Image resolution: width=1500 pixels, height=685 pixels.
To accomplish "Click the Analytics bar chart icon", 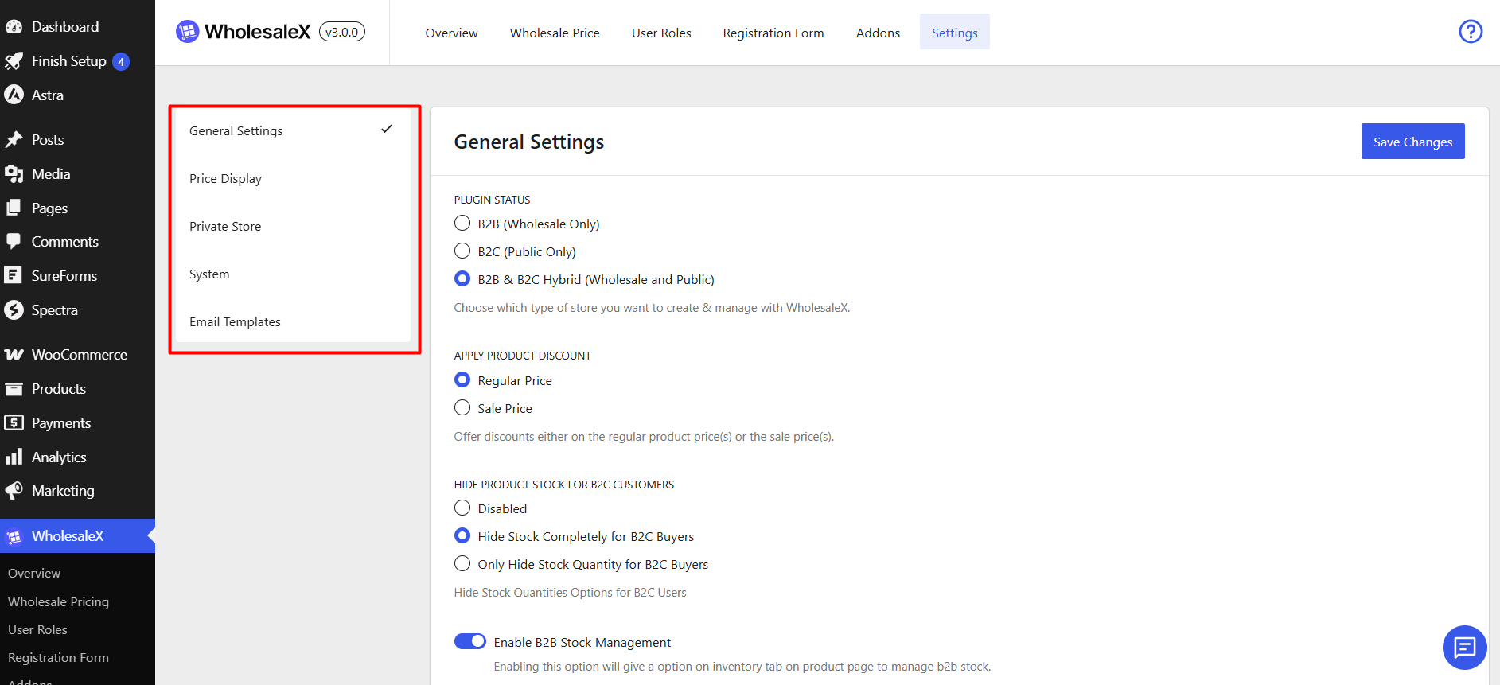I will (x=14, y=457).
